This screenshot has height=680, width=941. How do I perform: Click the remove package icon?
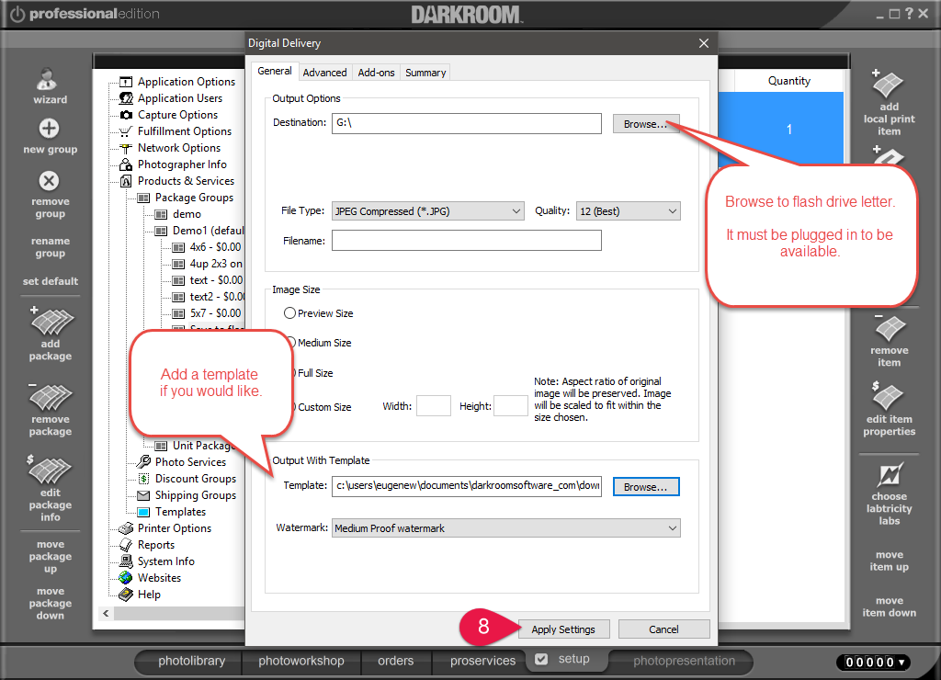[x=51, y=396]
